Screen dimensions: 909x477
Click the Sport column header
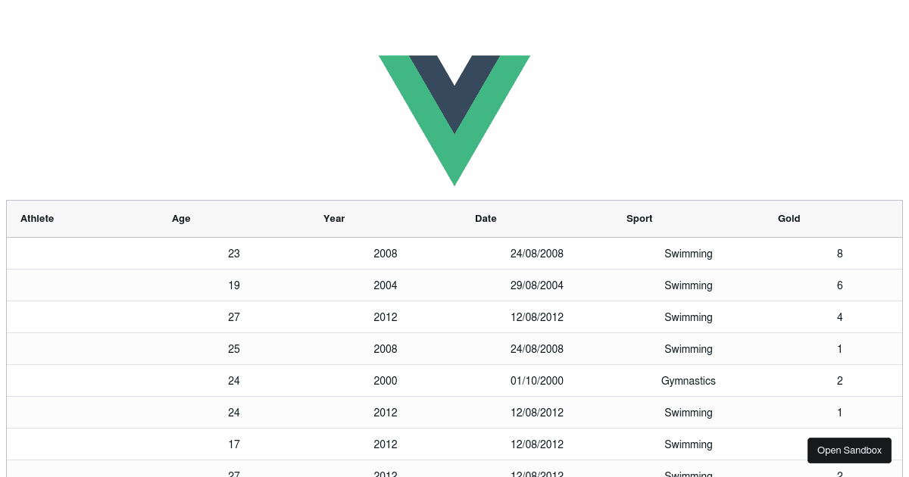pyautogui.click(x=639, y=219)
